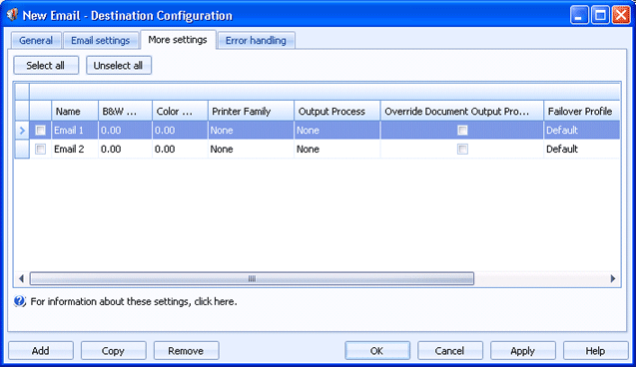The width and height of the screenshot is (636, 367).
Task: Open Help with the Help button
Action: click(x=595, y=350)
